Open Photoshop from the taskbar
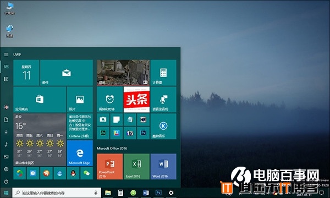330x198 pixels. (158, 193)
